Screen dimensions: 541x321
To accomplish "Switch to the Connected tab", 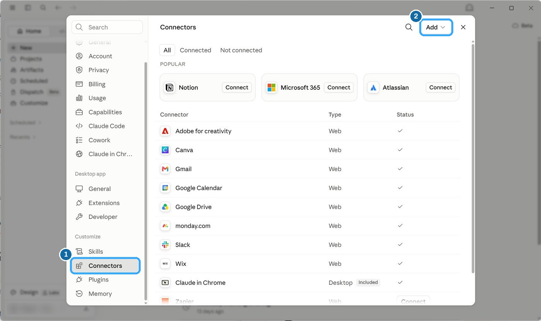I will point(196,50).
